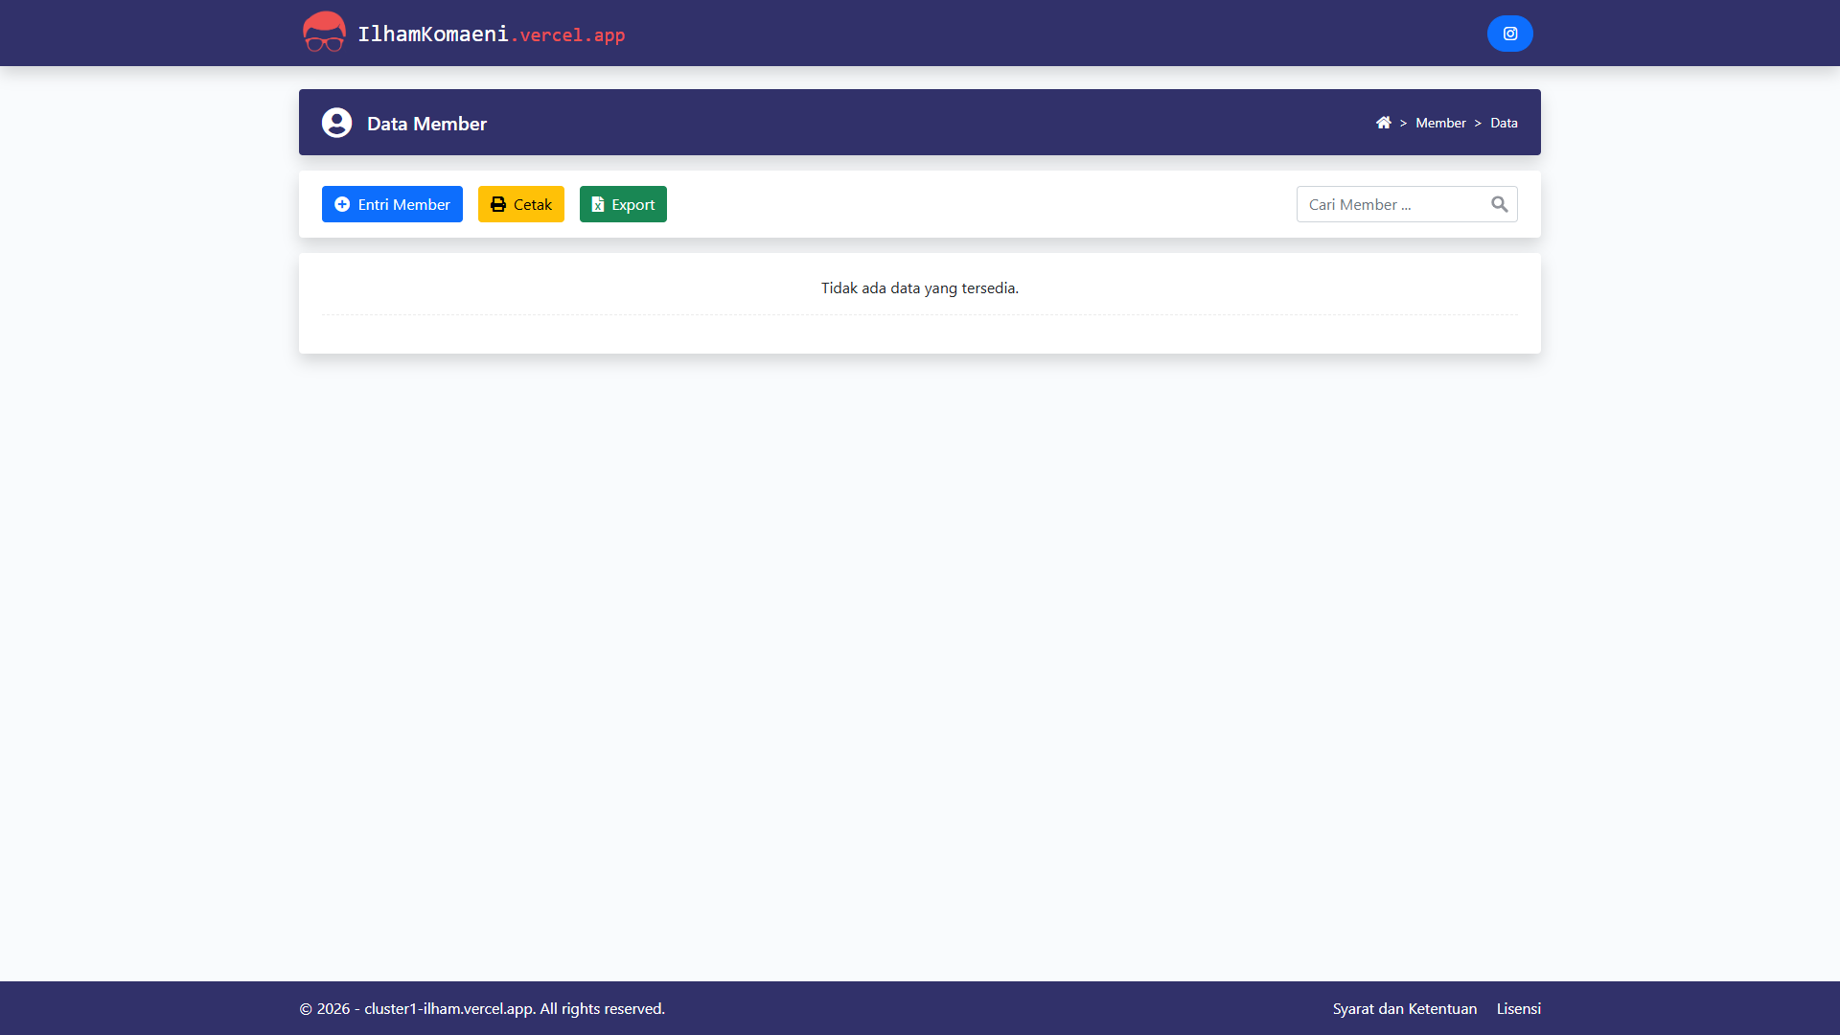Click the magnifier search icon
The width and height of the screenshot is (1840, 1035).
point(1499,204)
